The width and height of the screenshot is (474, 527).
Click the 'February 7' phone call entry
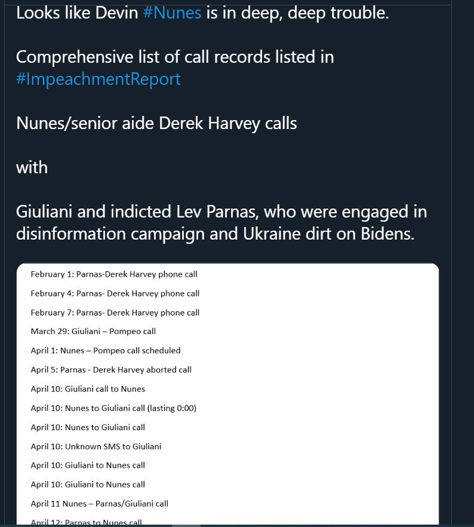point(115,312)
